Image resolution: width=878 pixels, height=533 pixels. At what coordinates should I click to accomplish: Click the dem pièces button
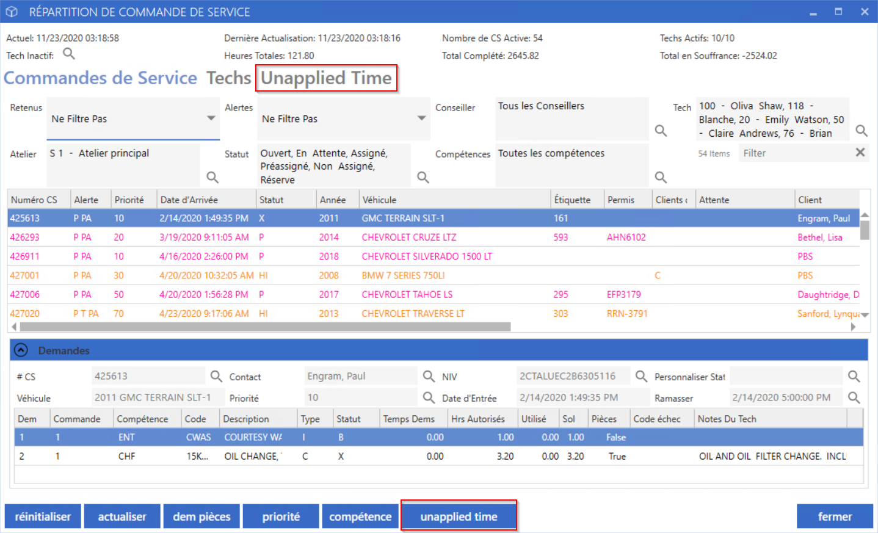click(x=201, y=517)
